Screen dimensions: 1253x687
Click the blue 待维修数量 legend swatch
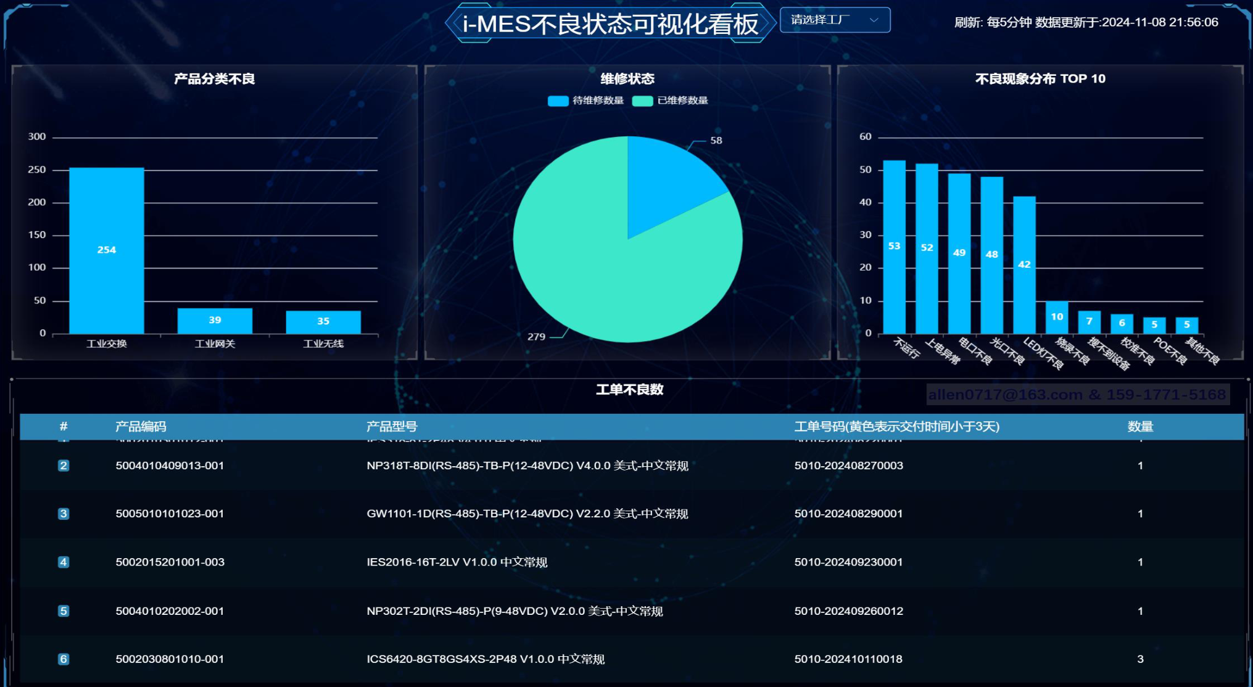pos(558,101)
